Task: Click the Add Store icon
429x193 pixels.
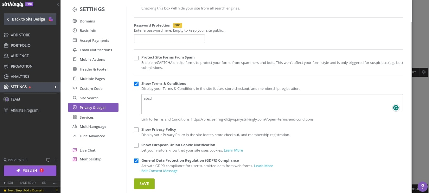Action: point(6,35)
